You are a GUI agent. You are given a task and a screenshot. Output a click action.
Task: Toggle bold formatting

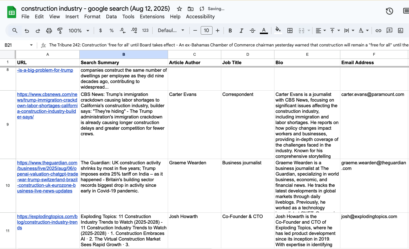230,30
